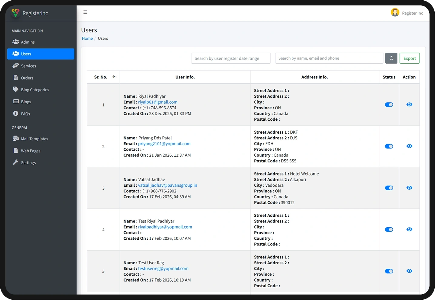This screenshot has height=300, width=435.
Task: Open Blog Categories in the sidebar
Action: pos(41,90)
